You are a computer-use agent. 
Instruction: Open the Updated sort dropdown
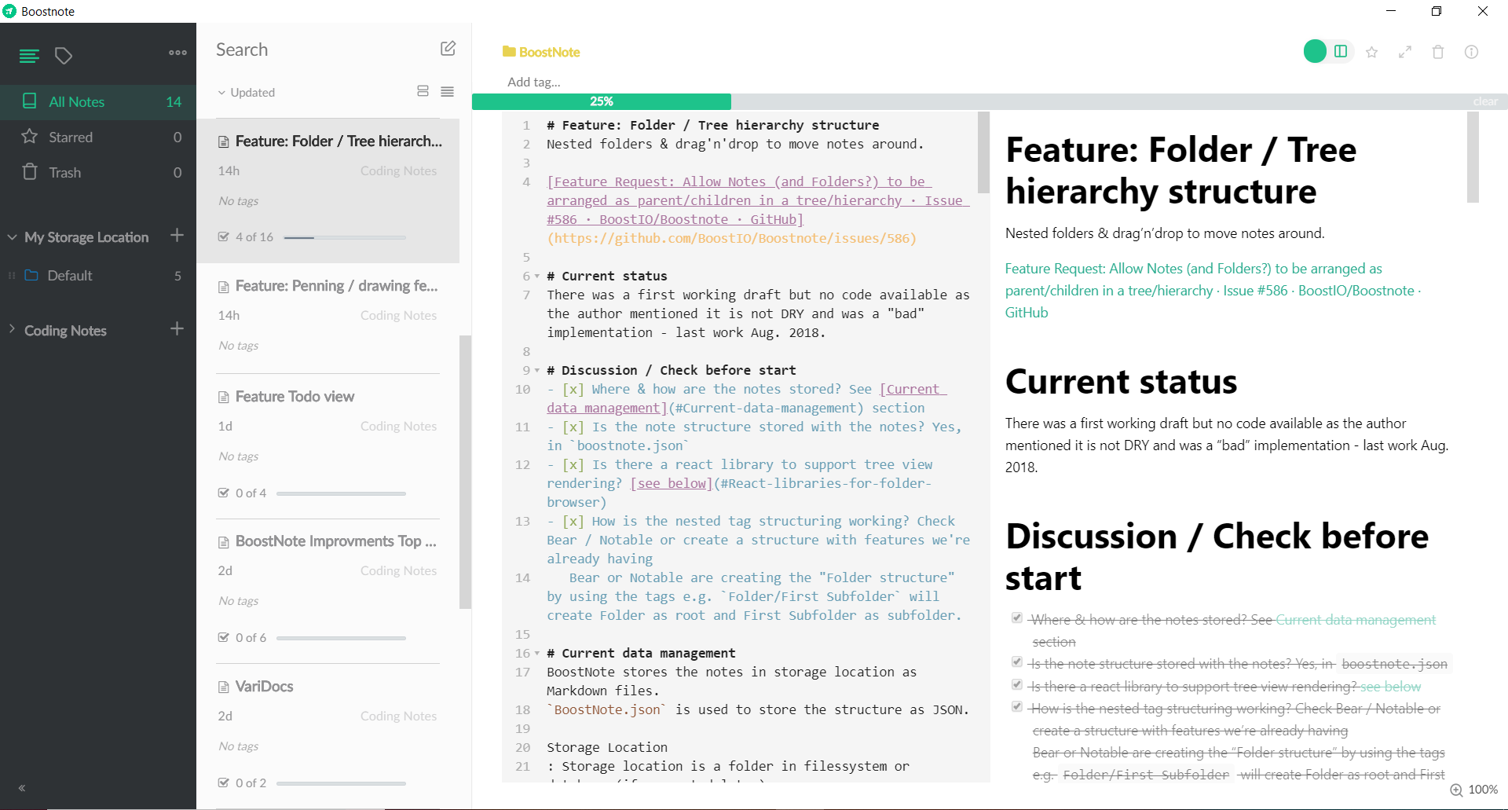click(x=247, y=92)
